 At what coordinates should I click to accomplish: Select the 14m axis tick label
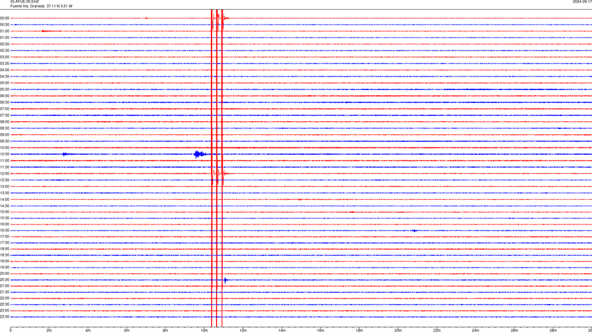[x=282, y=331]
